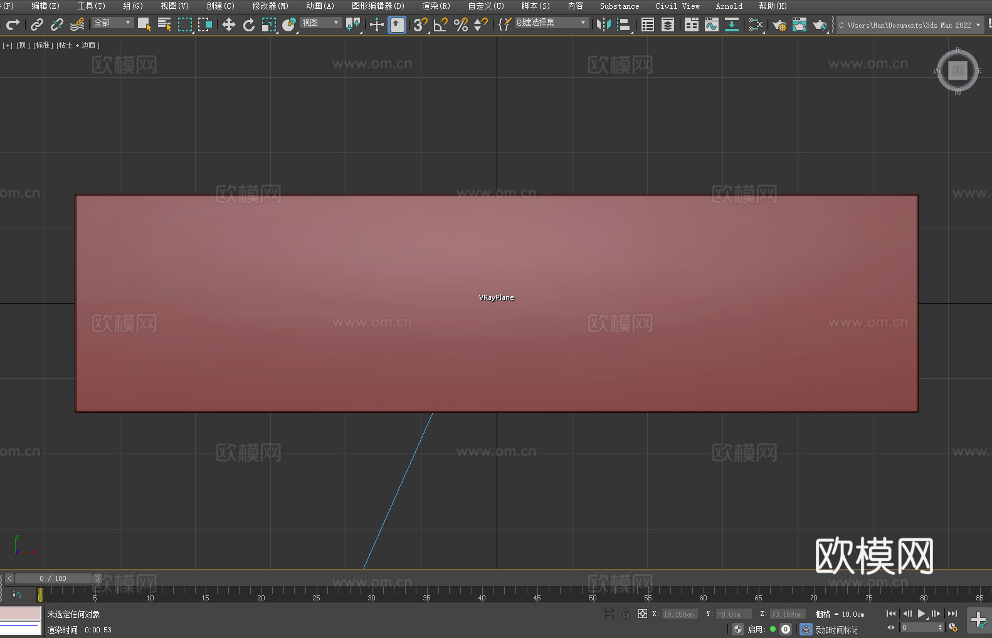Image resolution: width=992 pixels, height=638 pixels.
Task: Click the [粘土 + 边面] viewport label
Action: (x=78, y=45)
